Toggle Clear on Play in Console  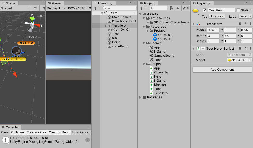click(36, 132)
